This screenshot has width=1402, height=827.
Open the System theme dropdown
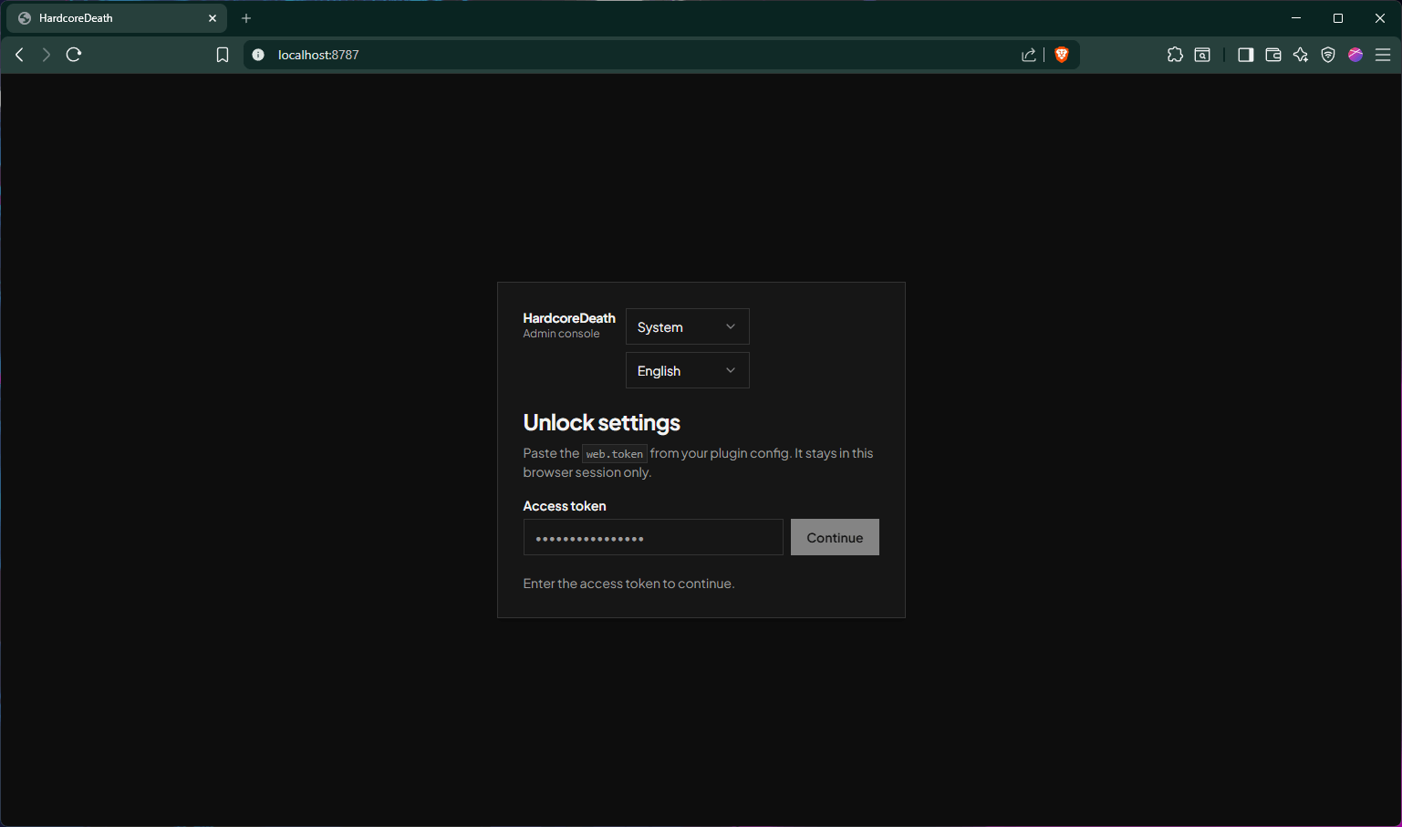688,326
